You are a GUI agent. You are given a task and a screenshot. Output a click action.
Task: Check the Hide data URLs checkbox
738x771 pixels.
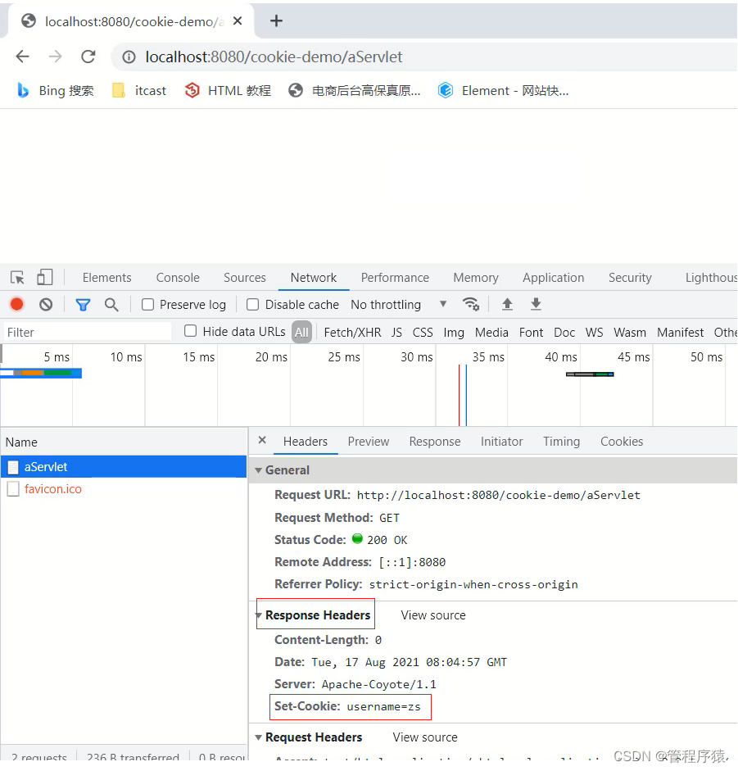(190, 331)
